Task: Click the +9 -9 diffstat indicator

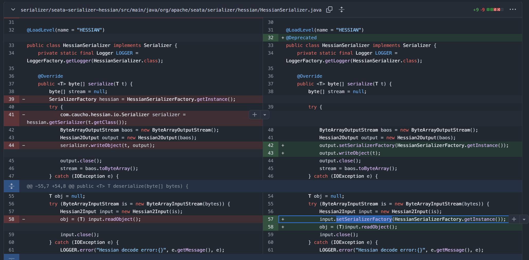Action: pyautogui.click(x=488, y=10)
